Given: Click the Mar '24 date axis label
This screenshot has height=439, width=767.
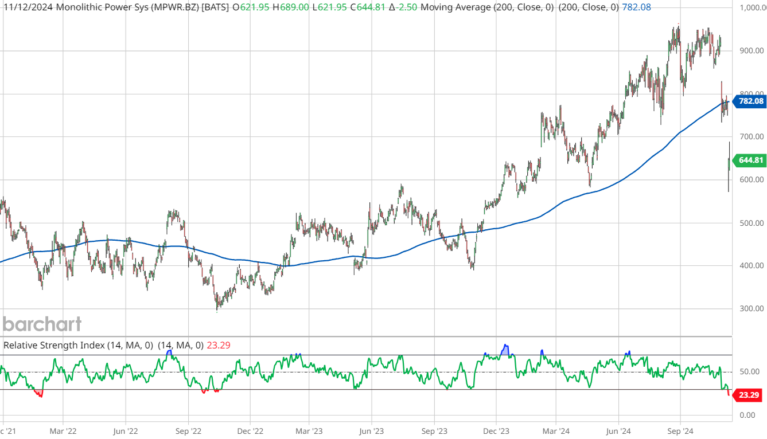Looking at the screenshot, I should pyautogui.click(x=556, y=430).
